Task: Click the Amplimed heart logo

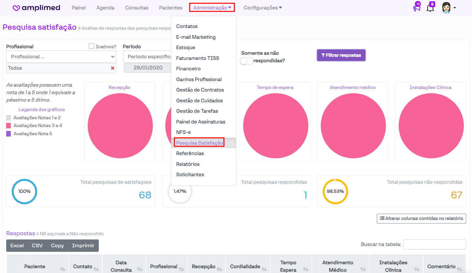Action: (16, 8)
